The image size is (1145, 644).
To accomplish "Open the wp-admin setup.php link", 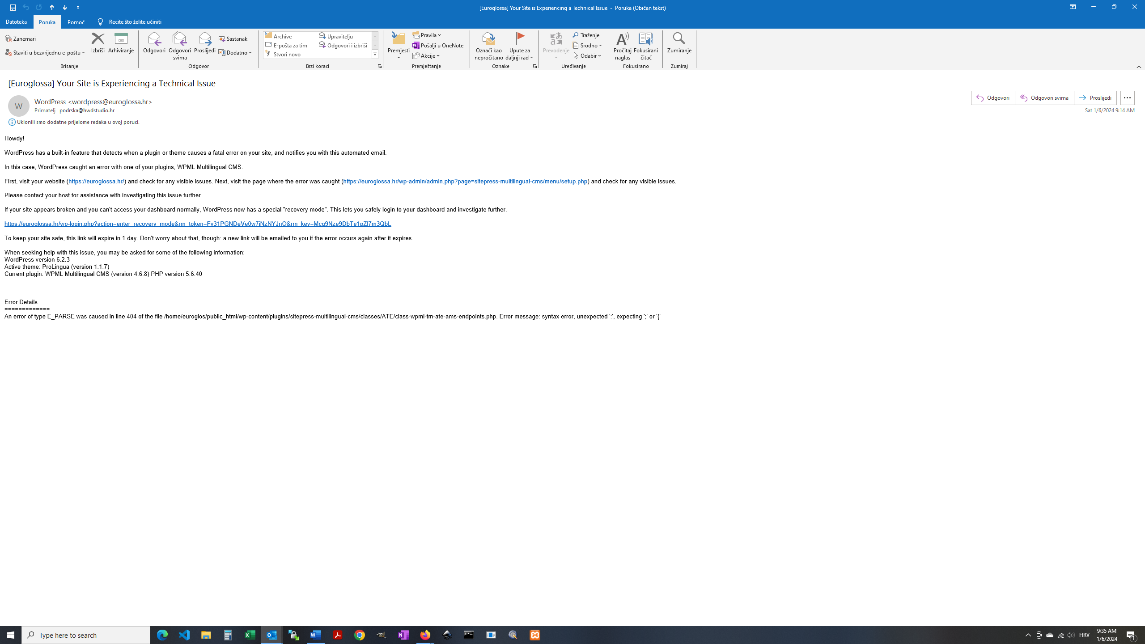I will 465,181.
